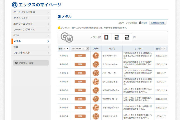The height and width of the screenshot is (120, 180).
Task: Open the 全てのカテゴリ category dropdown
Action: pyautogui.click(x=80, y=49)
